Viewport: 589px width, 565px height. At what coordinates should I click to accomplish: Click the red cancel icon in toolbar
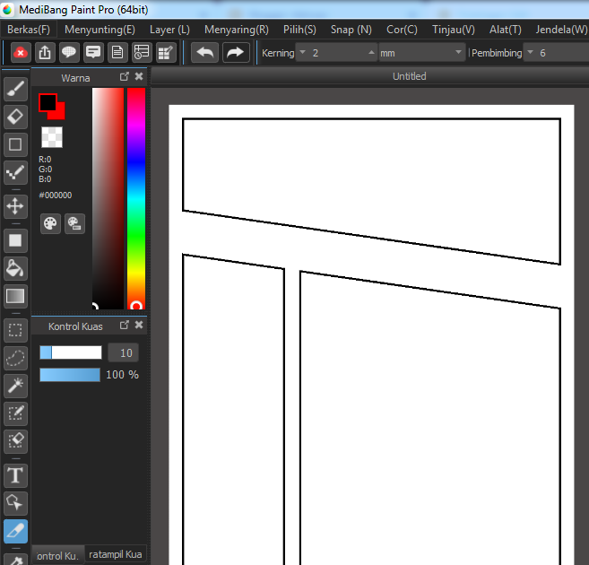(21, 53)
